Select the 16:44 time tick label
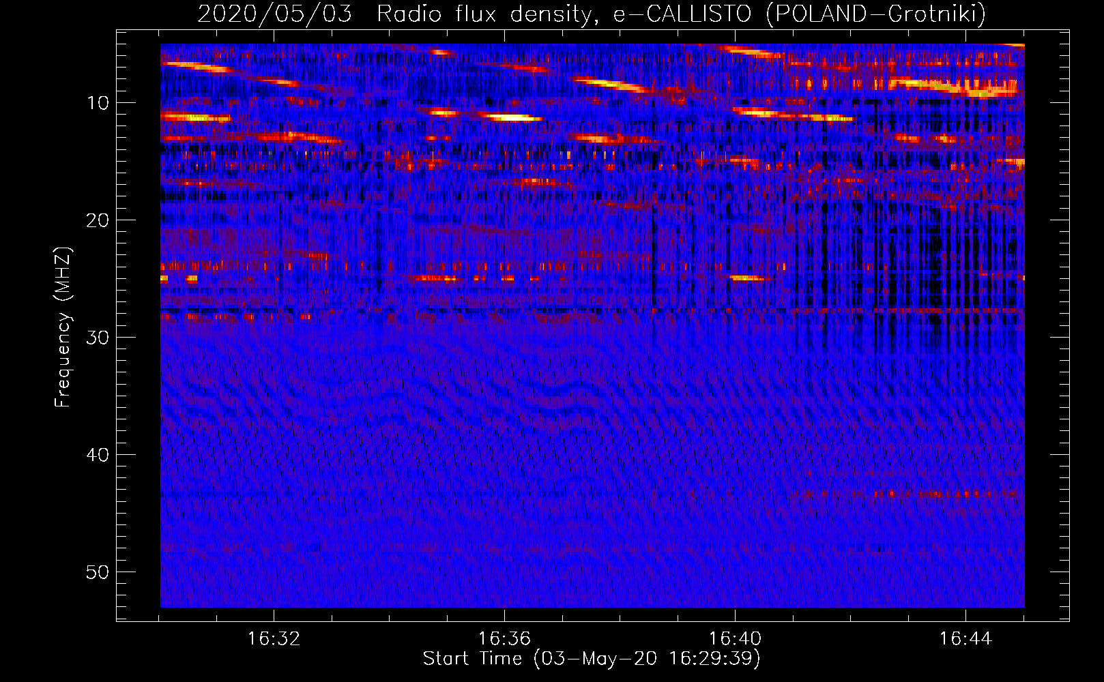1104x682 pixels. pyautogui.click(x=965, y=638)
